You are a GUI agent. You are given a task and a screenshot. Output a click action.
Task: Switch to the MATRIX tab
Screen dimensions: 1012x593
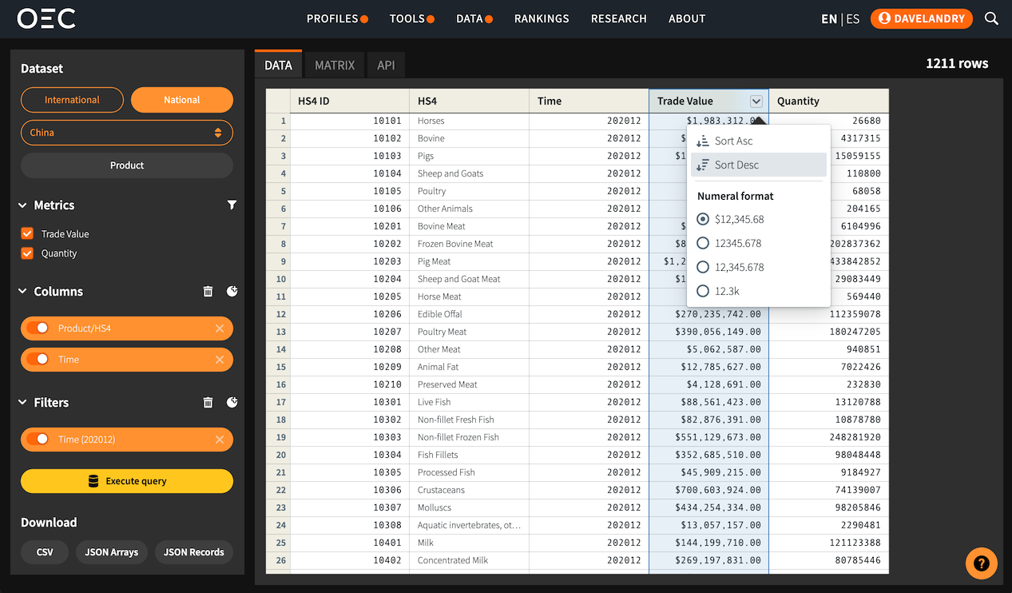coord(335,66)
